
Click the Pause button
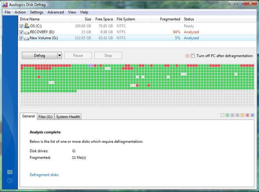(78, 56)
